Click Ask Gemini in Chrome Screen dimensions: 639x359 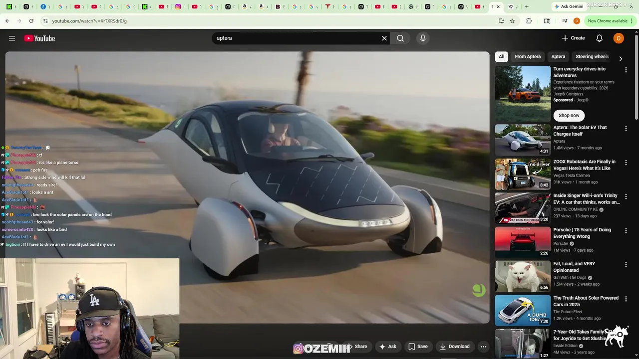tap(569, 6)
